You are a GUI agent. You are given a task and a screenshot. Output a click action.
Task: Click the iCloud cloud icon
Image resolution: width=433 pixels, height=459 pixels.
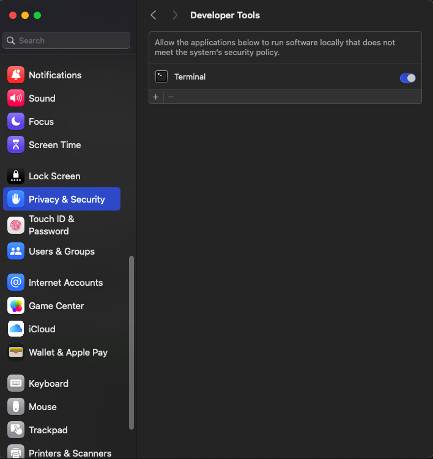tap(16, 329)
